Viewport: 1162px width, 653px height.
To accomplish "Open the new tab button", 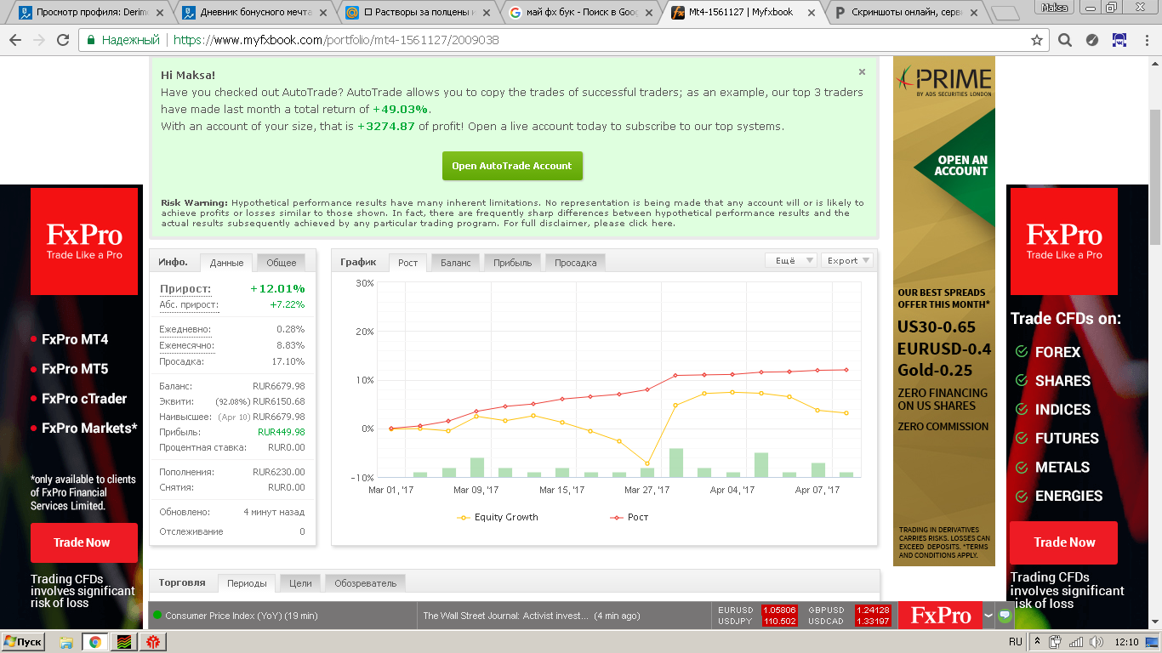I will [x=1005, y=14].
